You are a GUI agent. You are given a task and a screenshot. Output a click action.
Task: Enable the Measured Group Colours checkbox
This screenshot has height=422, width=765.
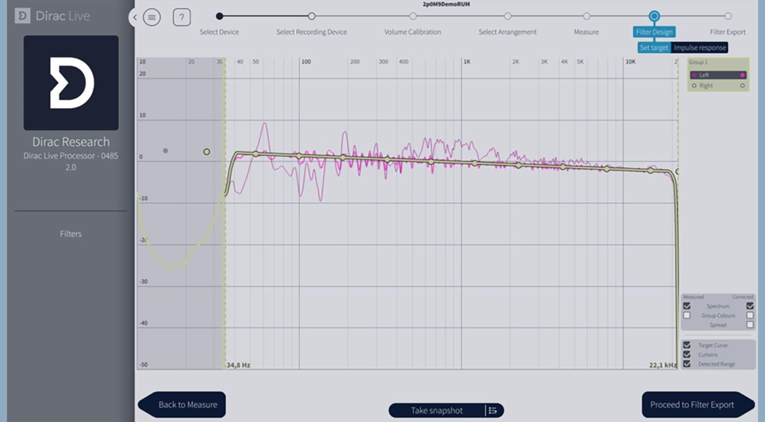687,315
